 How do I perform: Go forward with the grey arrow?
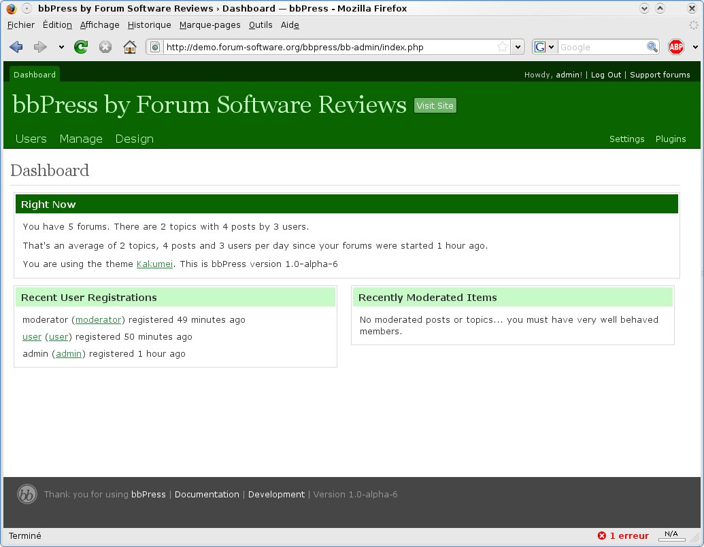pyautogui.click(x=40, y=47)
